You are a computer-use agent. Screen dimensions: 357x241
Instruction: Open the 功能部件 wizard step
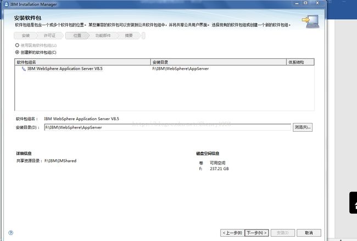tap(103, 36)
